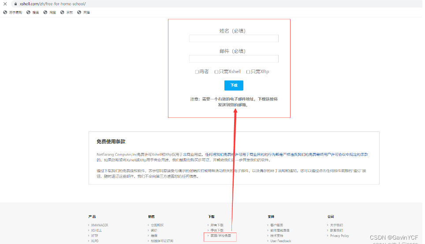Open the 家庭/学校免费 footer link

(220, 236)
